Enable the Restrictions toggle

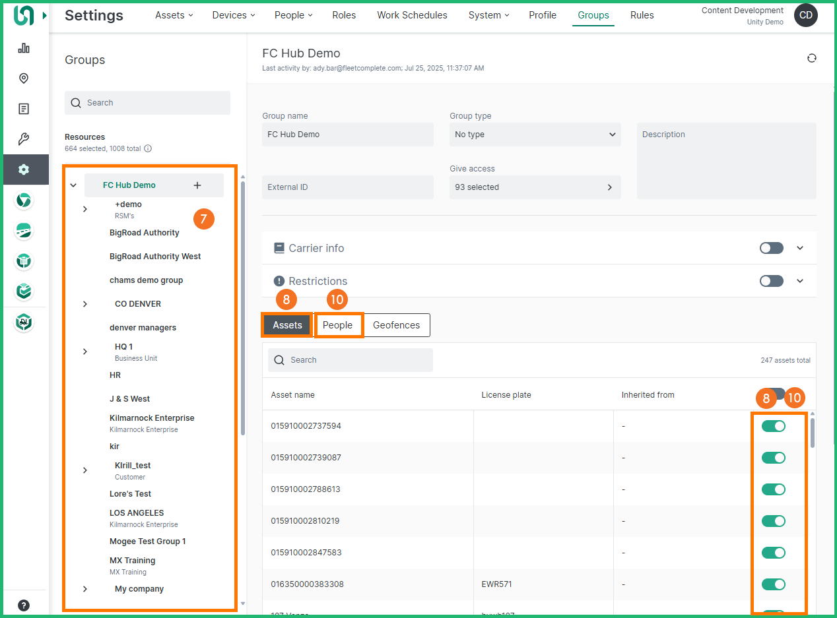tap(771, 281)
